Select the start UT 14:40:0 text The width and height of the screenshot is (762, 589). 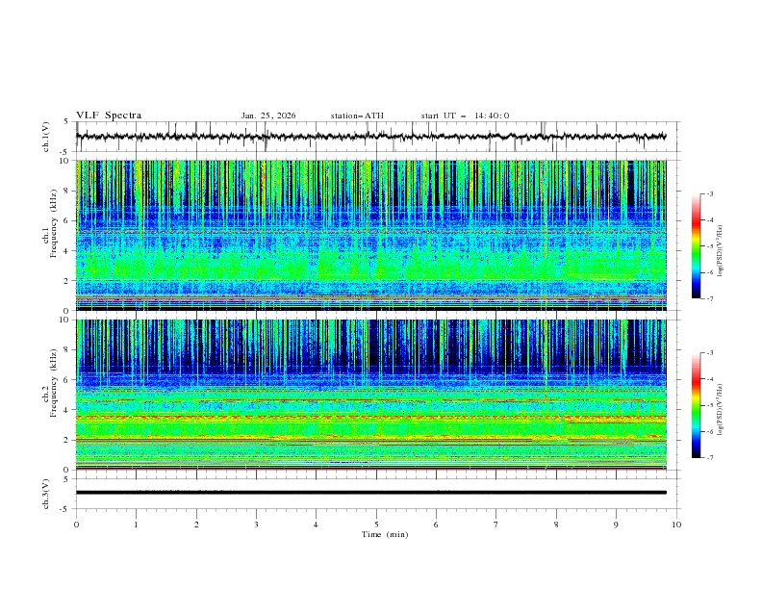[x=465, y=115]
